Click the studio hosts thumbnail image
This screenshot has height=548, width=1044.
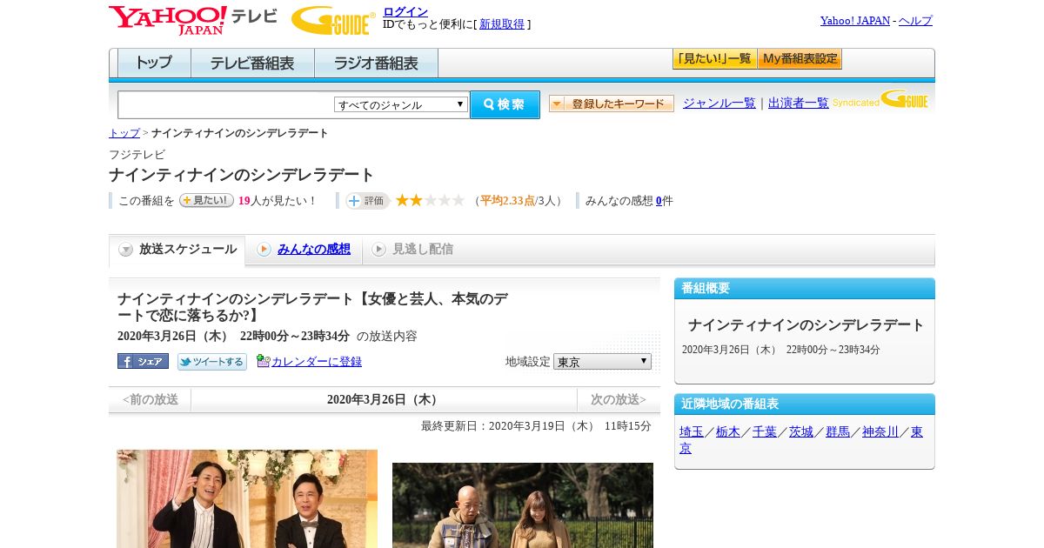point(247,498)
